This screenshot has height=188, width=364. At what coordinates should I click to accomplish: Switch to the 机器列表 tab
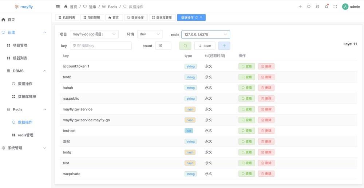coord(67,17)
